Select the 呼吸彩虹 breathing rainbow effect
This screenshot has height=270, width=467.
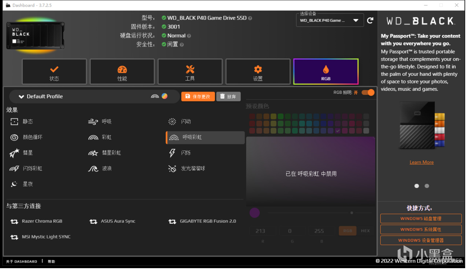(x=206, y=138)
